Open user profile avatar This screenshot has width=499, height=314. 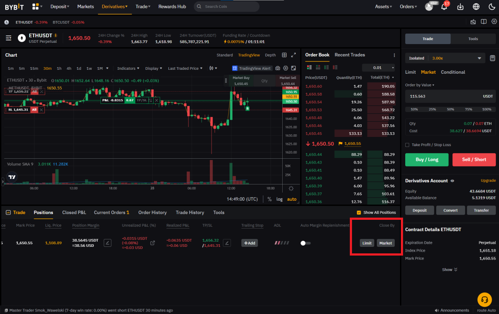[429, 7]
